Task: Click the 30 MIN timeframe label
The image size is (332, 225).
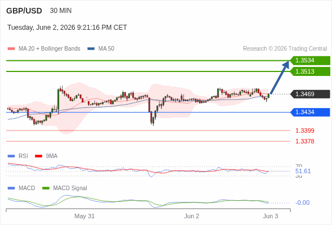Action: coord(61,11)
